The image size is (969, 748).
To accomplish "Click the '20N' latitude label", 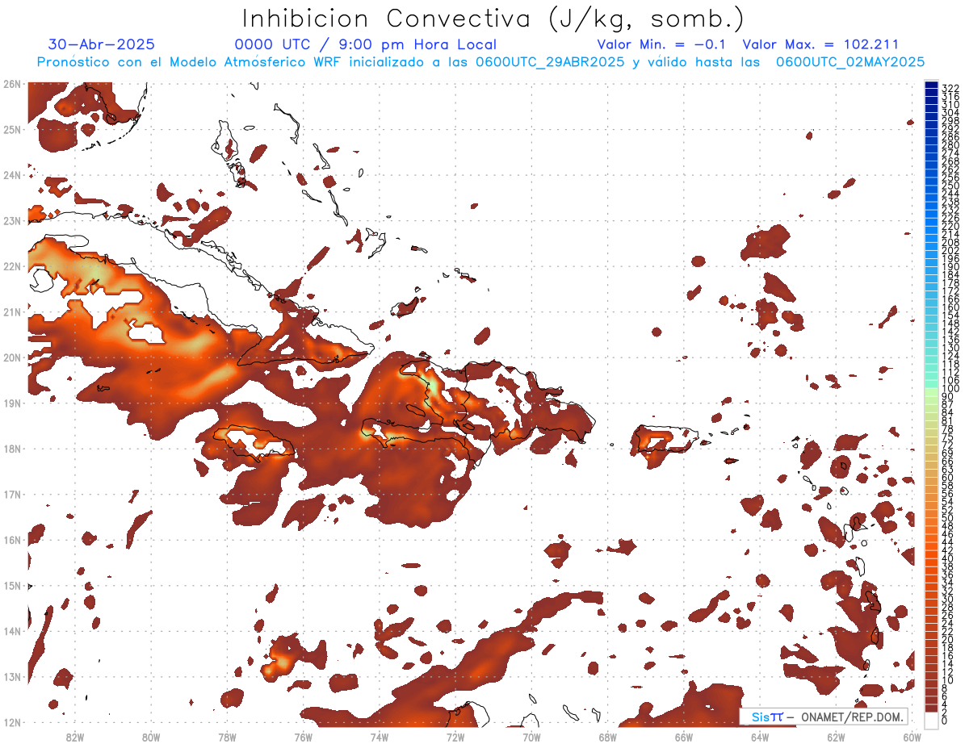I will 11,357.
